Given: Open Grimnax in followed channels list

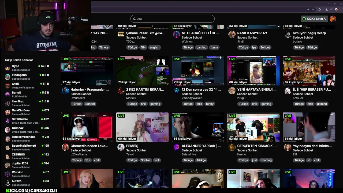Looking at the screenshot, I should [x=27, y=130].
